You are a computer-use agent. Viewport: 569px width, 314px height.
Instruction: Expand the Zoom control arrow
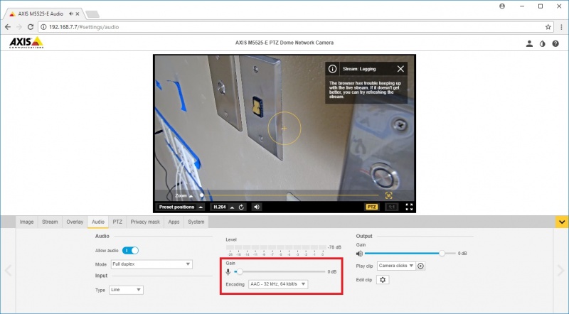click(191, 196)
